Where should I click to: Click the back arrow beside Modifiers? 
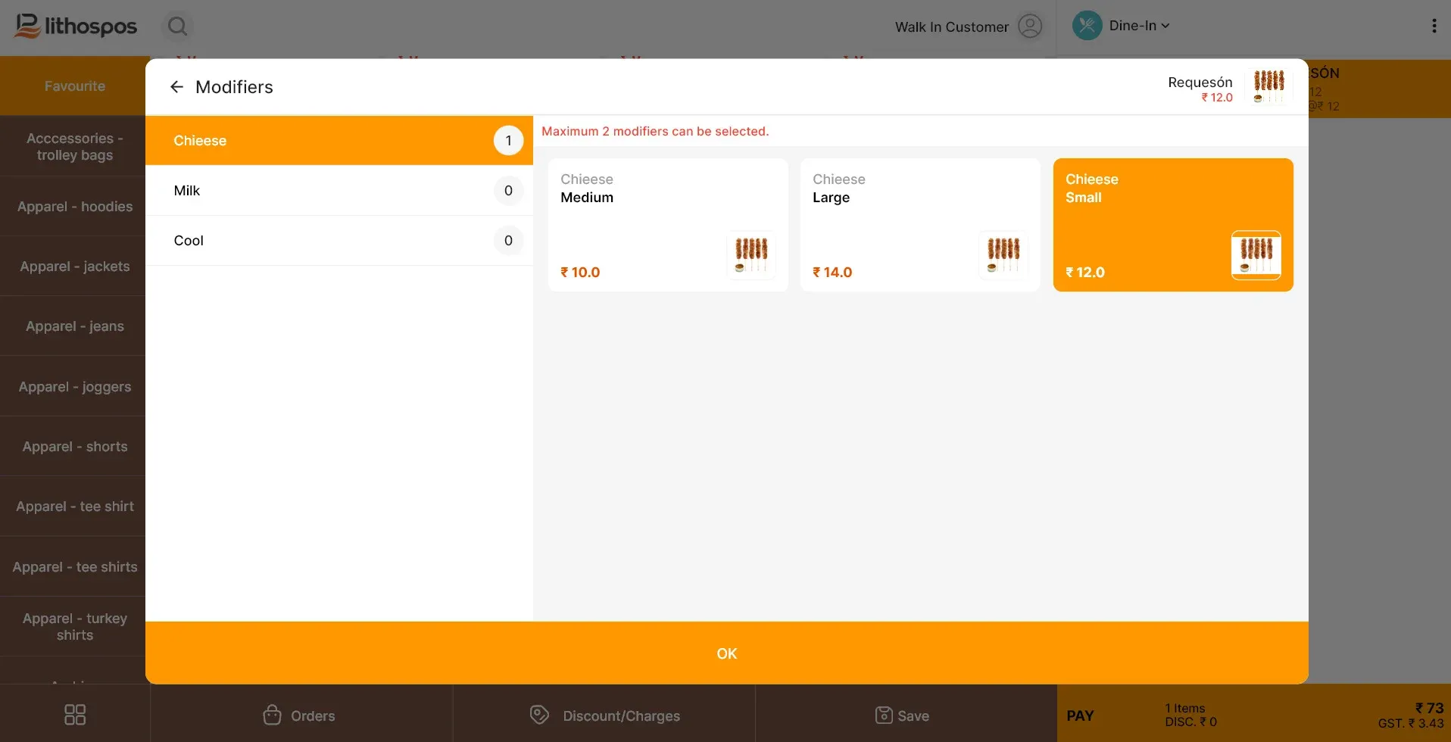(176, 87)
